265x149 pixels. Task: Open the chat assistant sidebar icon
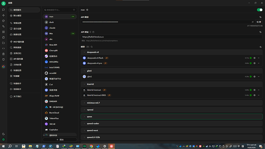coord(3,10)
